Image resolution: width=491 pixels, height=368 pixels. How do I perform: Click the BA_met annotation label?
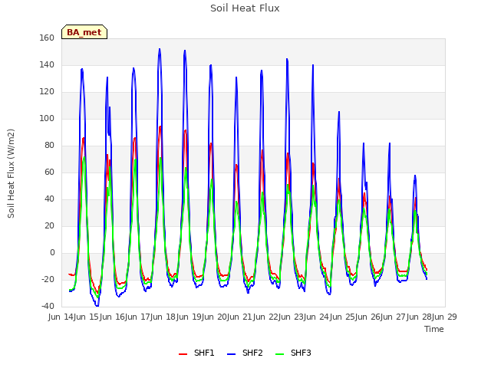tap(84, 32)
